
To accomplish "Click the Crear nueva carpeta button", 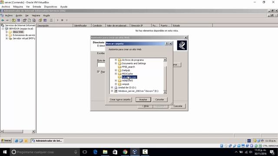I will [120, 100].
